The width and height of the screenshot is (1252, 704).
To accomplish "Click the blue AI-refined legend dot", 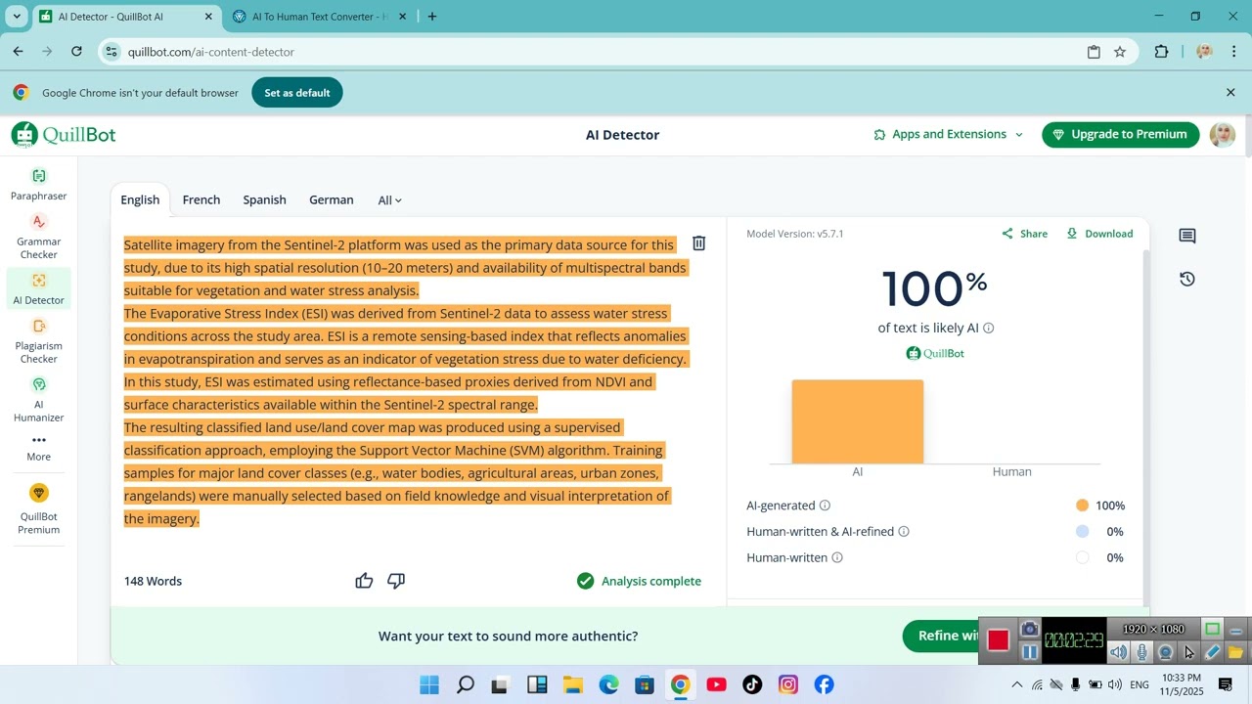I will click(1082, 532).
